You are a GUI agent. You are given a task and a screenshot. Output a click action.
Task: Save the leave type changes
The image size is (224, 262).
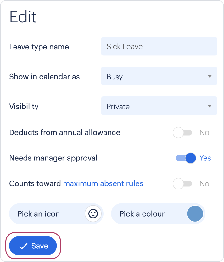pos(33,246)
